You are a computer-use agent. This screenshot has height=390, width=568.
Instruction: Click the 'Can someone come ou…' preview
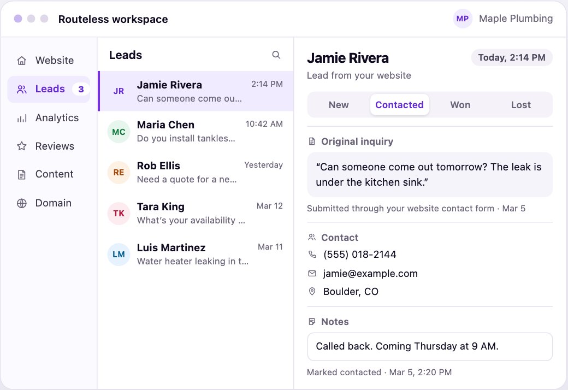[189, 98]
